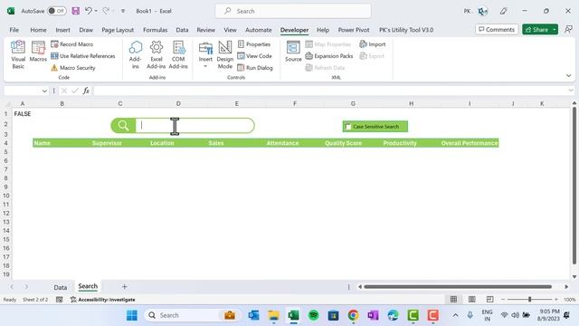The image size is (579, 326).
Task: Open COM Add-ins dialog
Action: 178,55
